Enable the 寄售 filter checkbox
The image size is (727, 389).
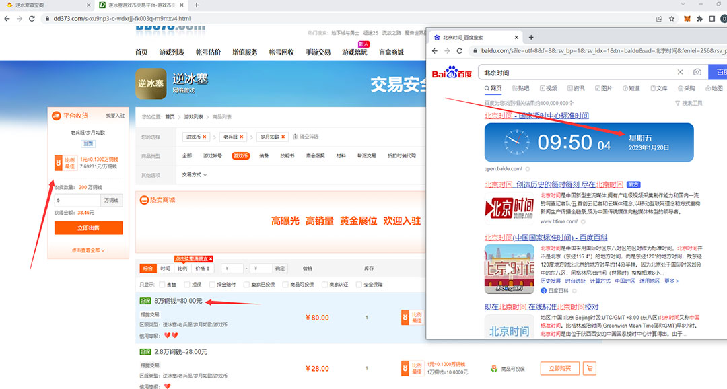tap(162, 285)
